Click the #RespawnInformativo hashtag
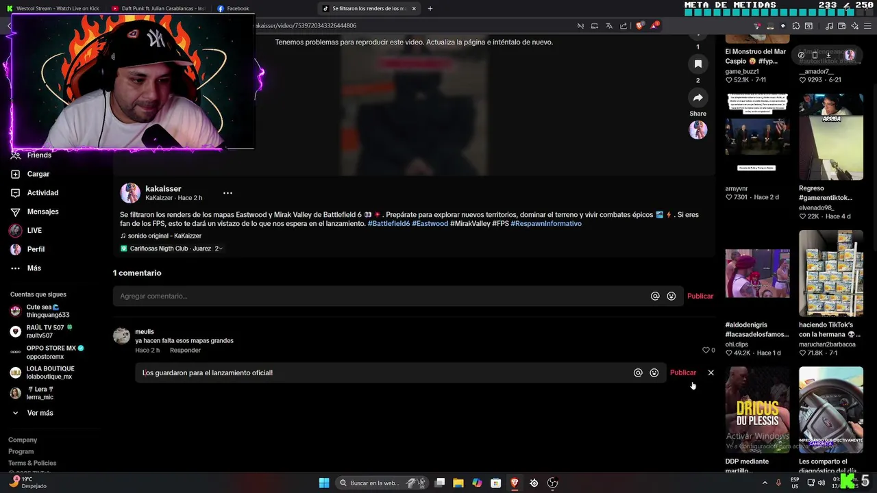Viewport: 877px width, 493px height. tap(546, 224)
